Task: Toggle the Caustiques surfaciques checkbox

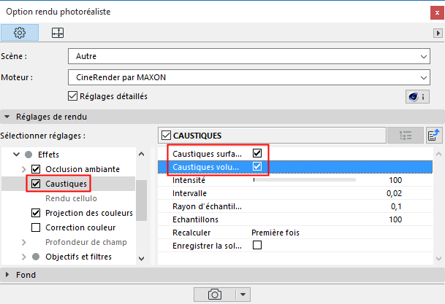Action: pos(257,153)
